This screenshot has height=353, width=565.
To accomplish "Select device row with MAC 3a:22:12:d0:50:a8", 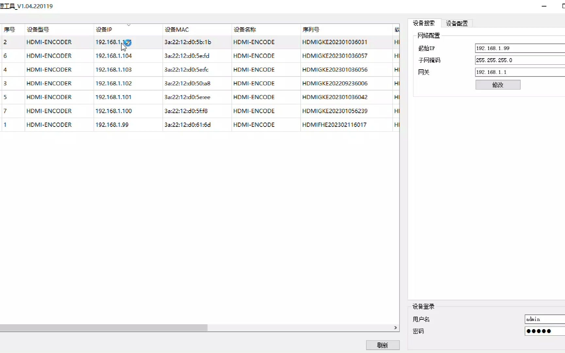I will pos(187,83).
